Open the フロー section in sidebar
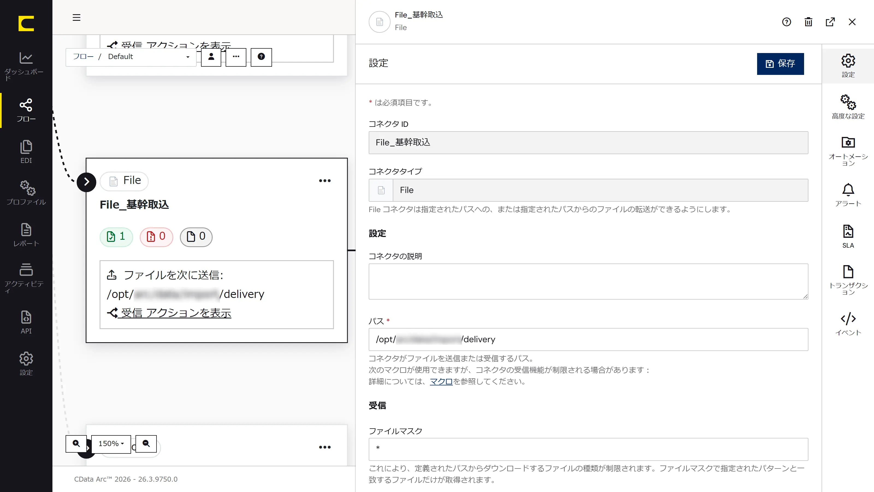874x492 pixels. tap(26, 110)
